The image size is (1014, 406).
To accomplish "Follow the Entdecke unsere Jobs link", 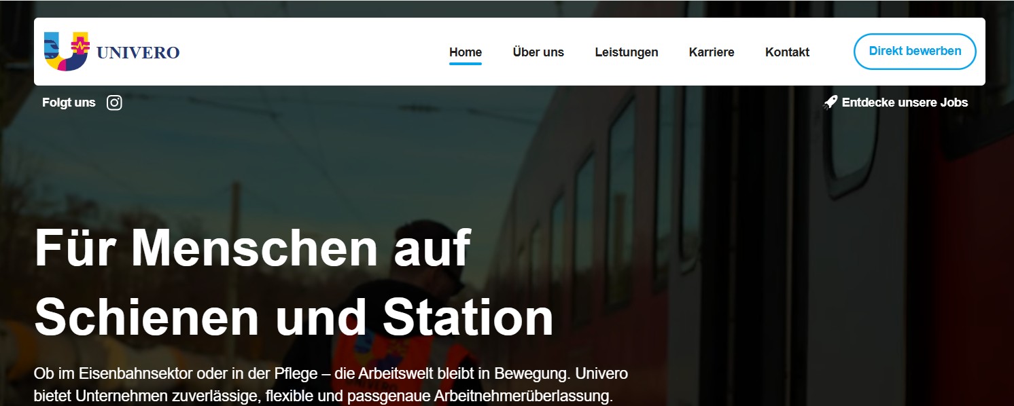I will tap(906, 102).
